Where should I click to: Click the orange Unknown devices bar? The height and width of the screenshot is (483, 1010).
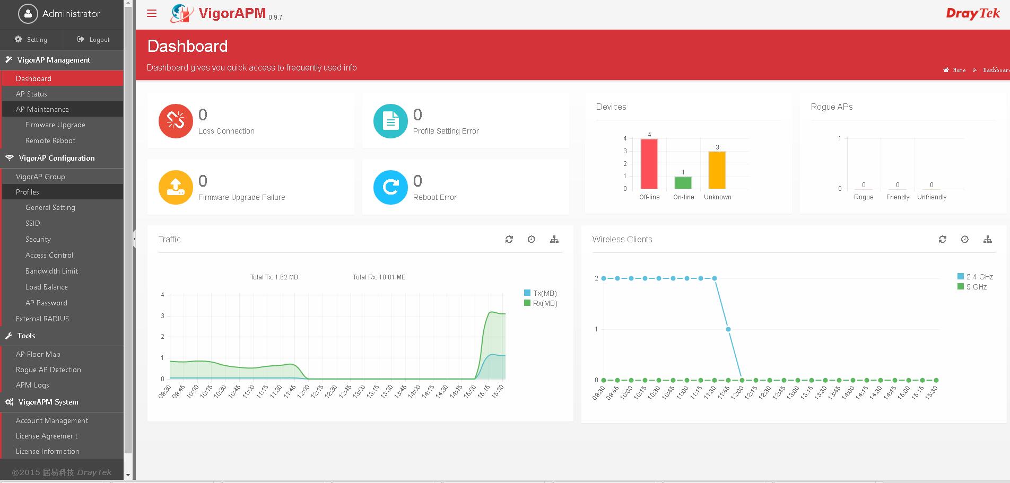pos(717,170)
